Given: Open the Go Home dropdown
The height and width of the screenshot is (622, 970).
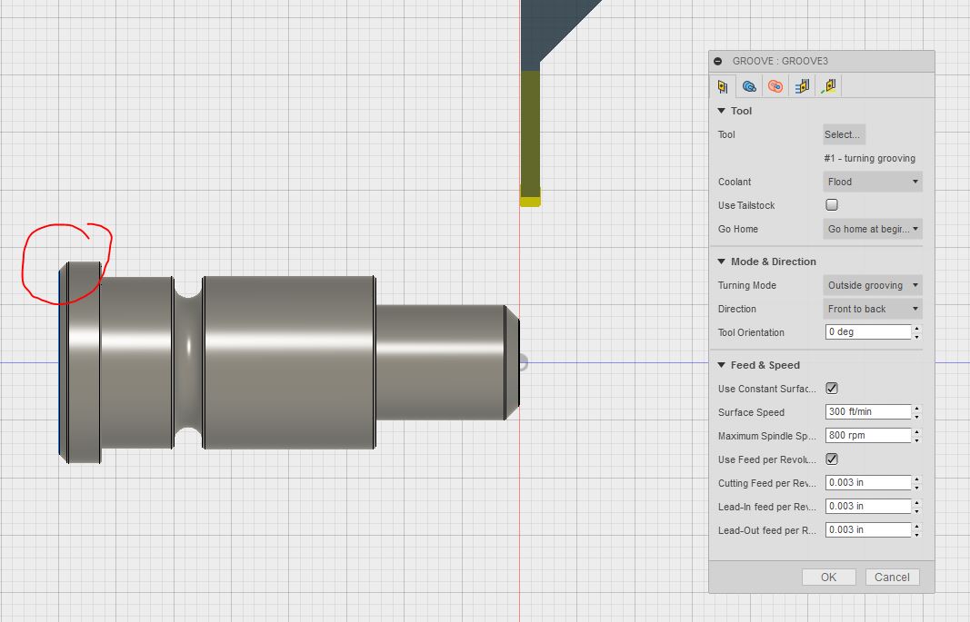Looking at the screenshot, I should coord(871,229).
